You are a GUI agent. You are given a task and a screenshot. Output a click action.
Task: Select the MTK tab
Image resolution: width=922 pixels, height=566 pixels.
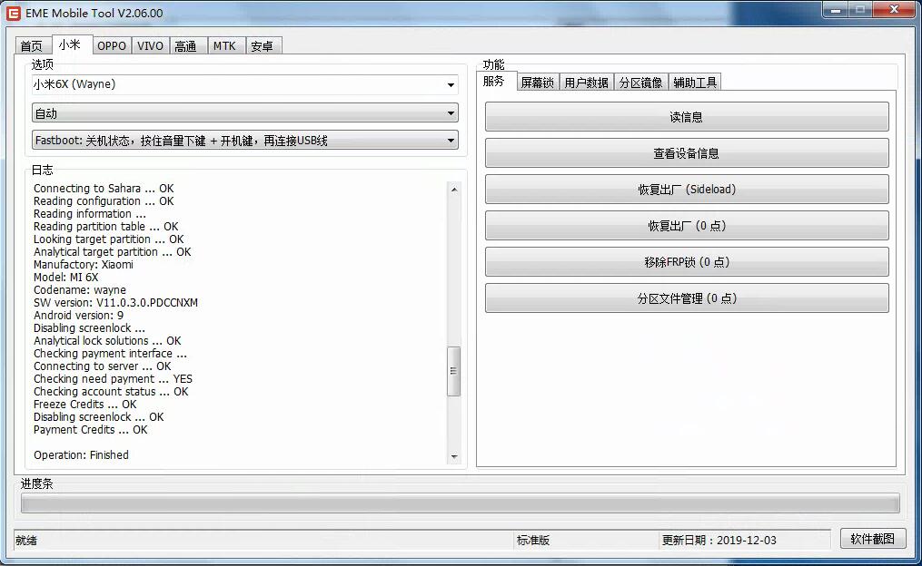point(225,45)
